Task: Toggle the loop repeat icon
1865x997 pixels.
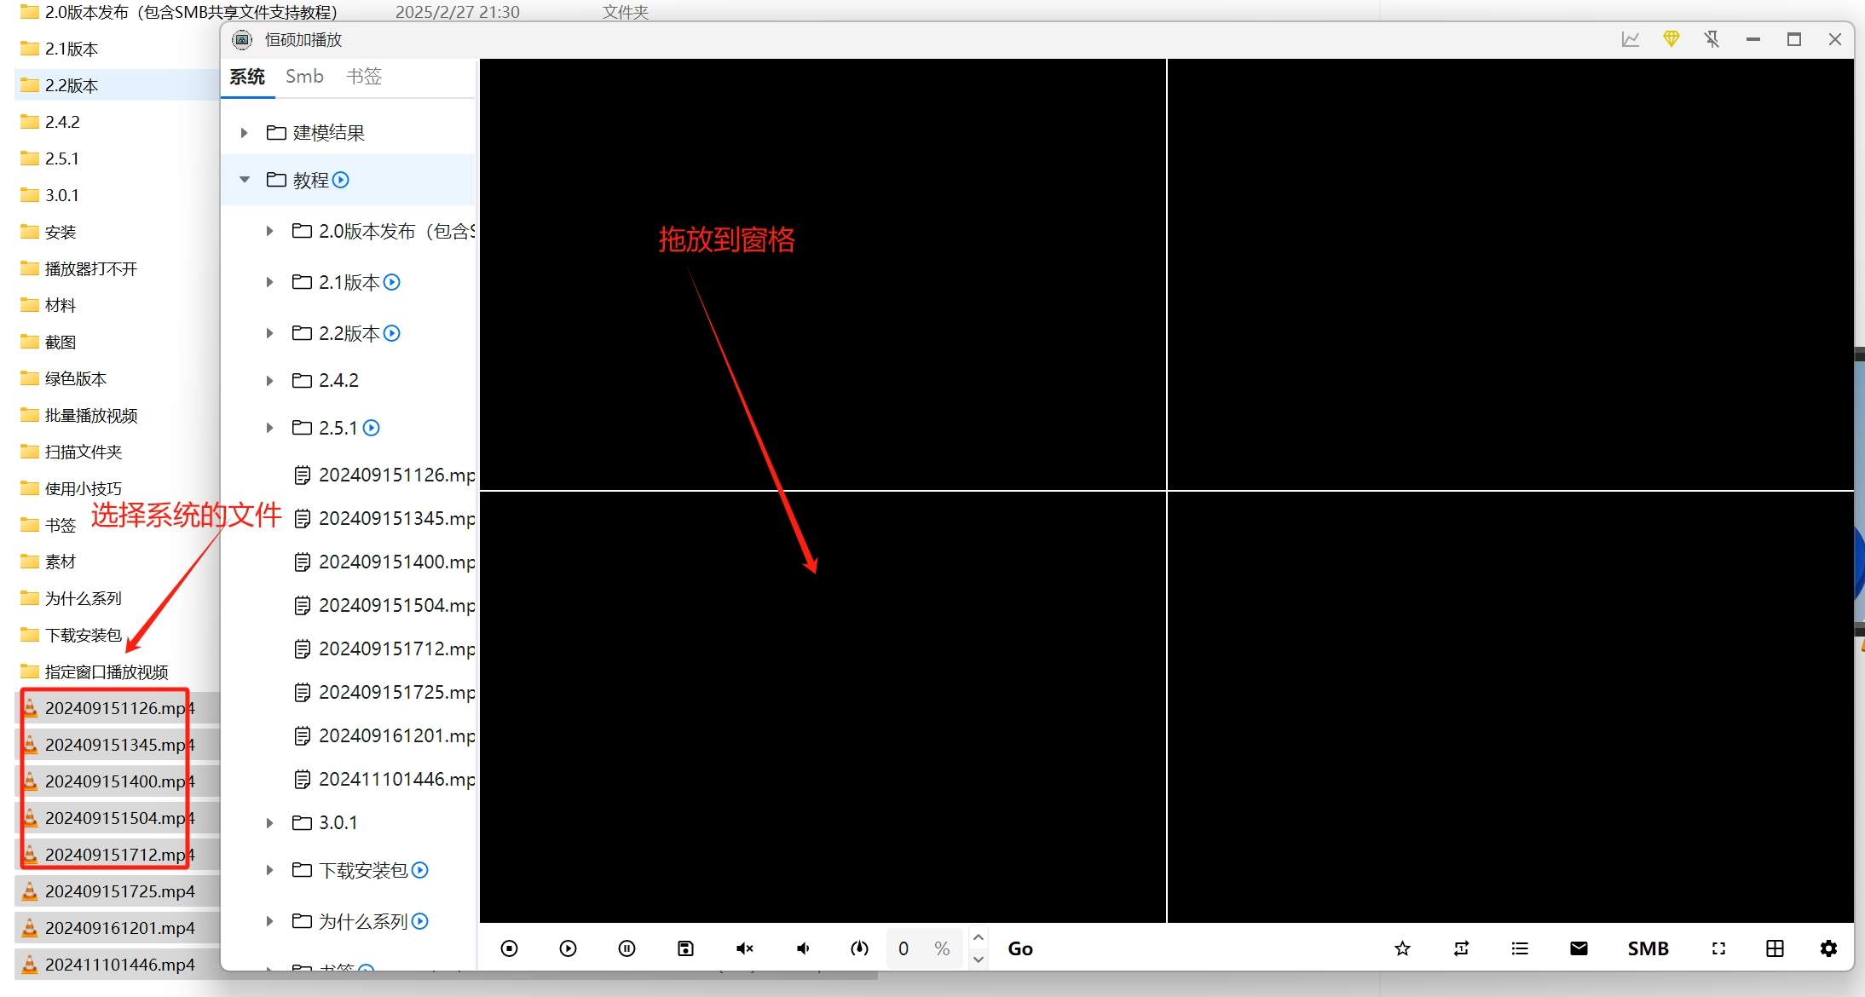Action: point(1461,948)
